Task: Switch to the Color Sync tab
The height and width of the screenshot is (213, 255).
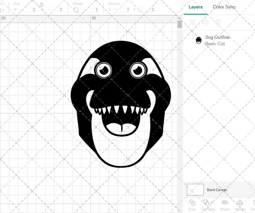Action: (224, 7)
